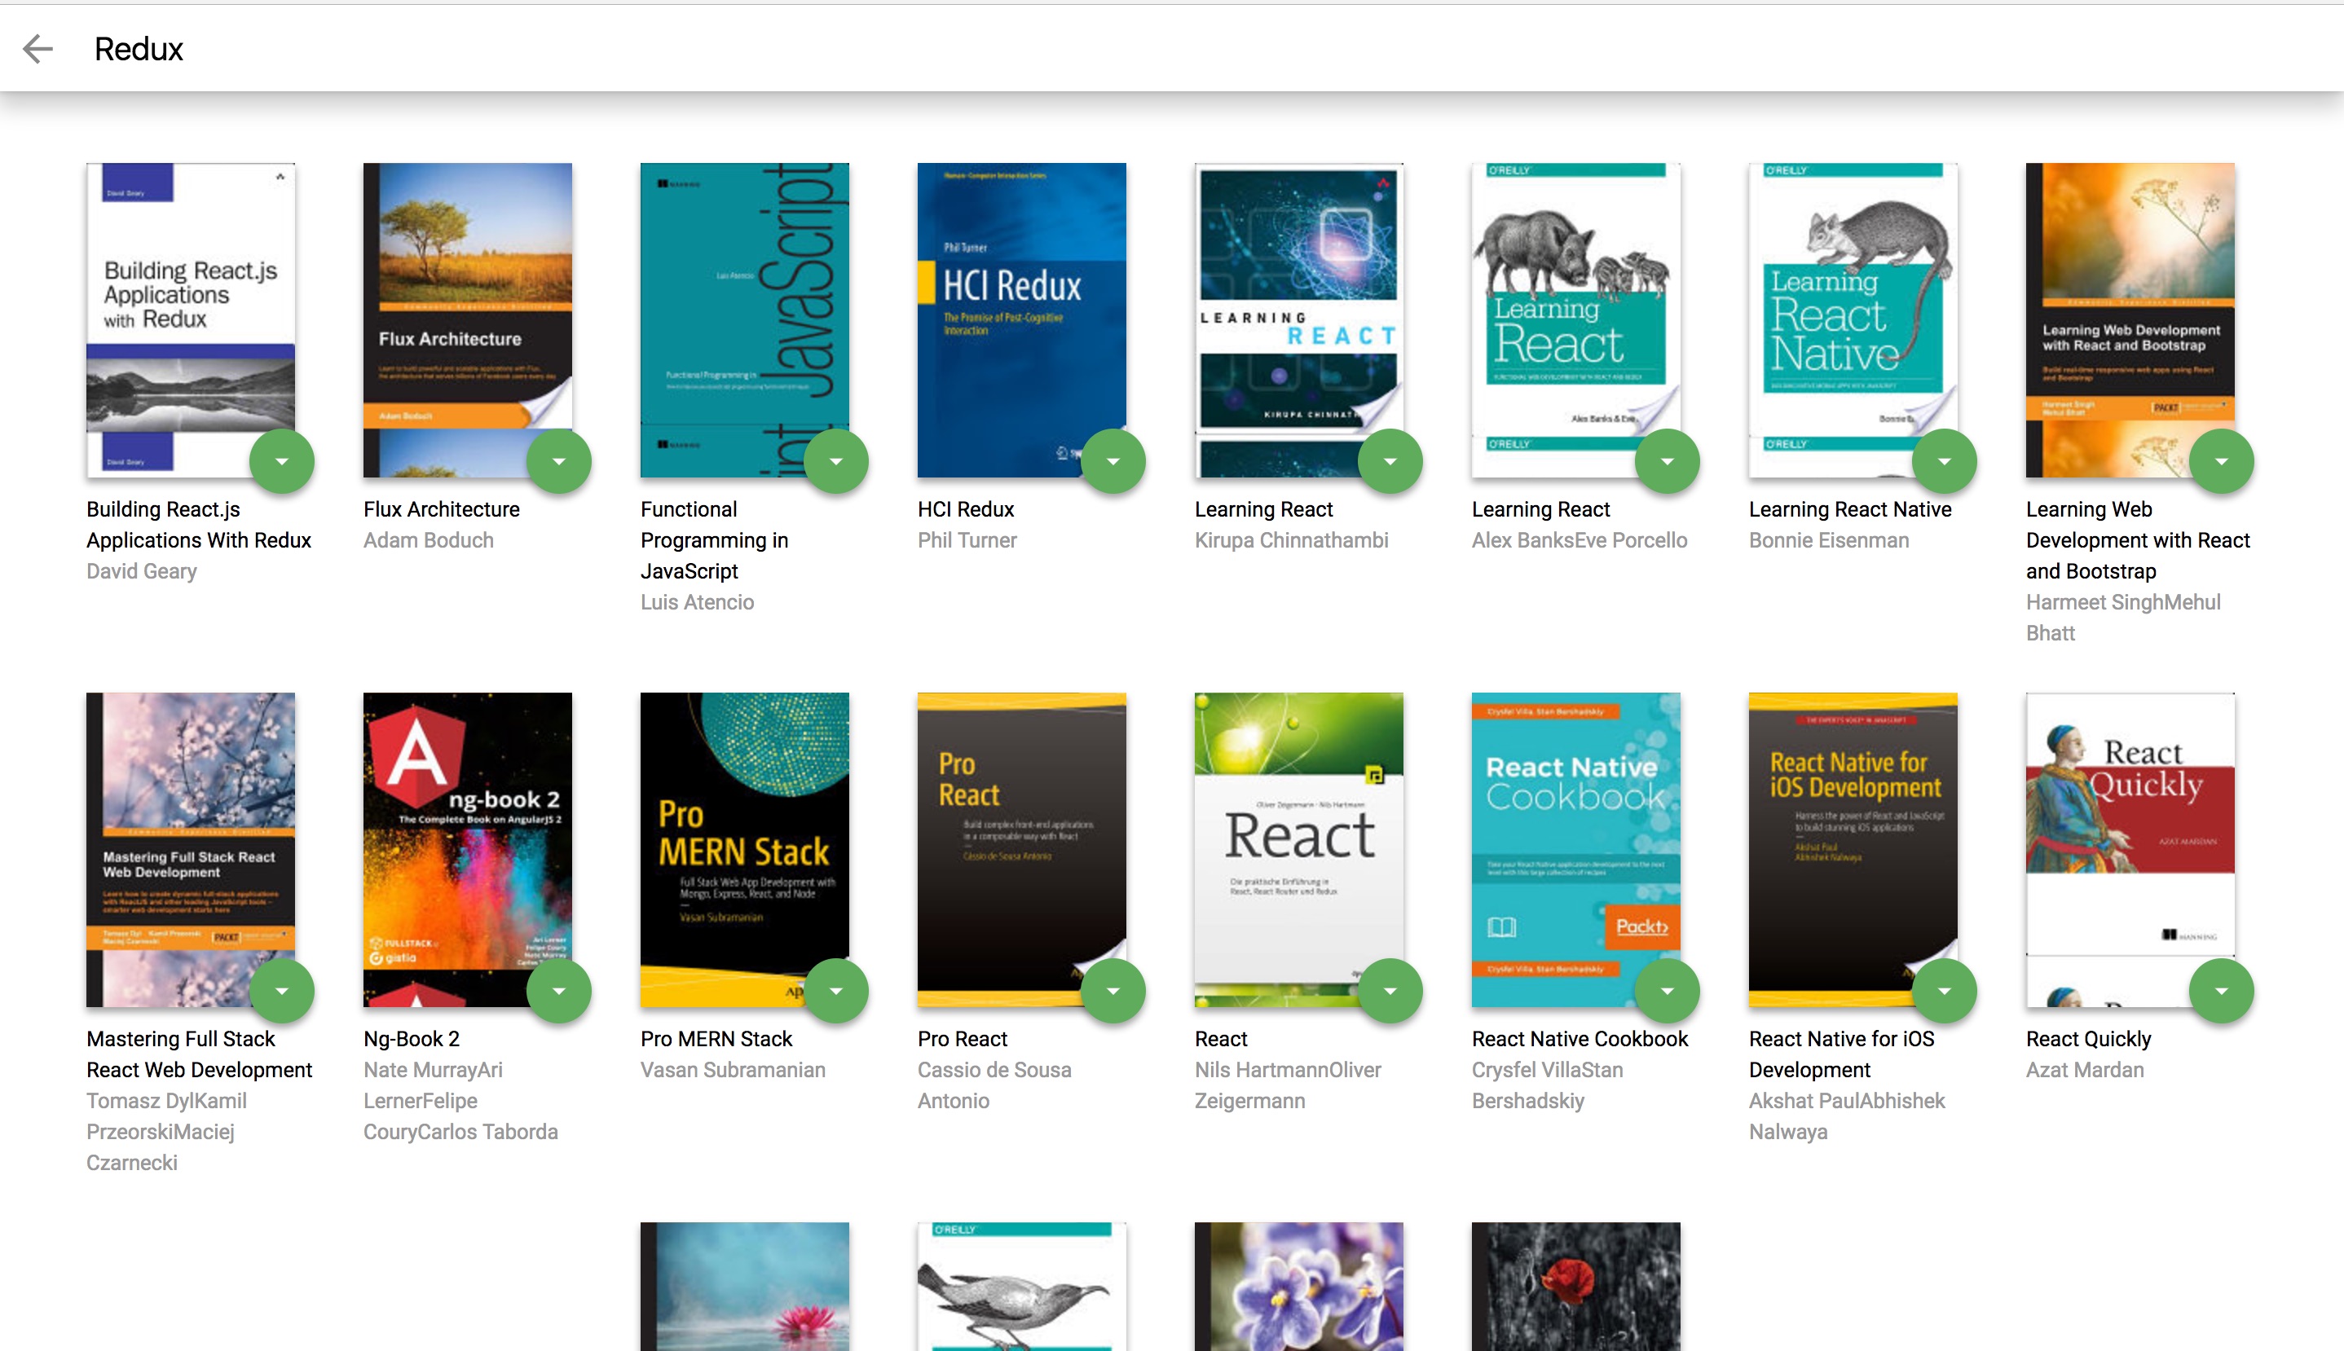Screen dimensions: 2344x1351
Task: Click title 'Learning Web Development with React and Bootstrap'
Action: point(2138,540)
